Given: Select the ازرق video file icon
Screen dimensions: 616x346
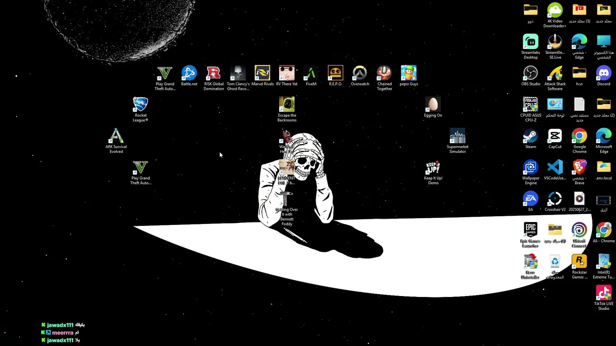Looking at the screenshot, I should 603,202.
